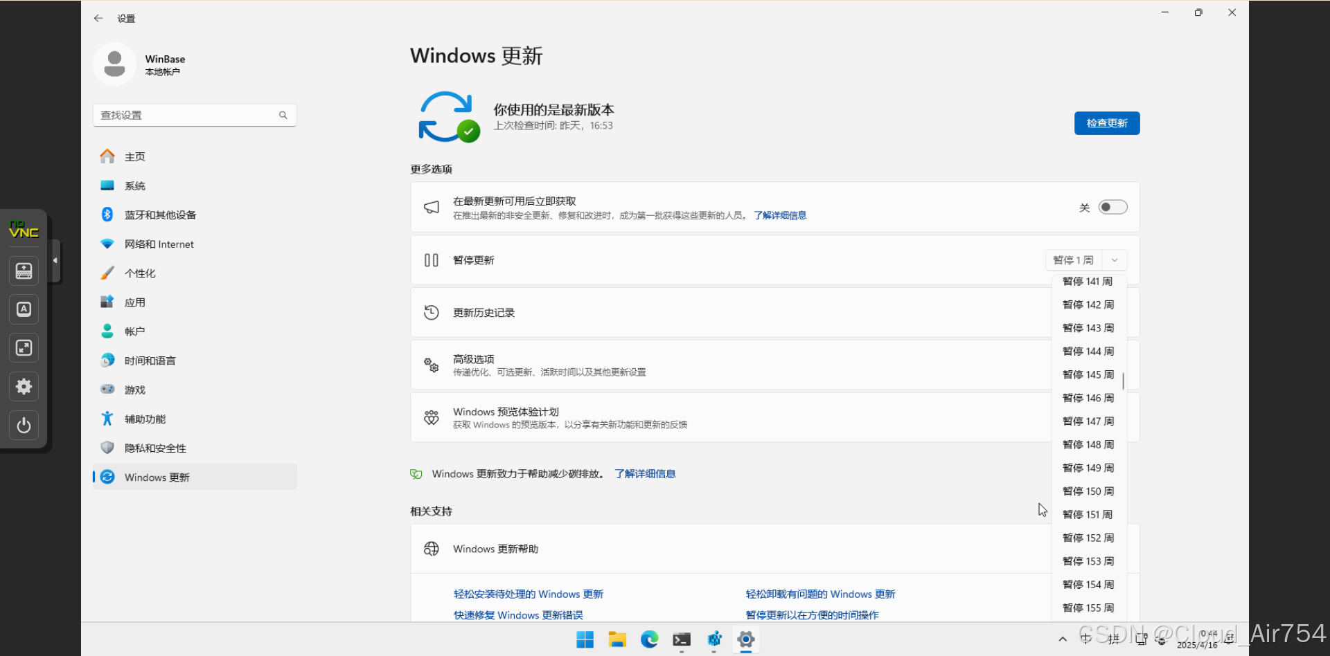Image resolution: width=1330 pixels, height=656 pixels.
Task: Click noVNC settings gear icon
Action: (x=24, y=386)
